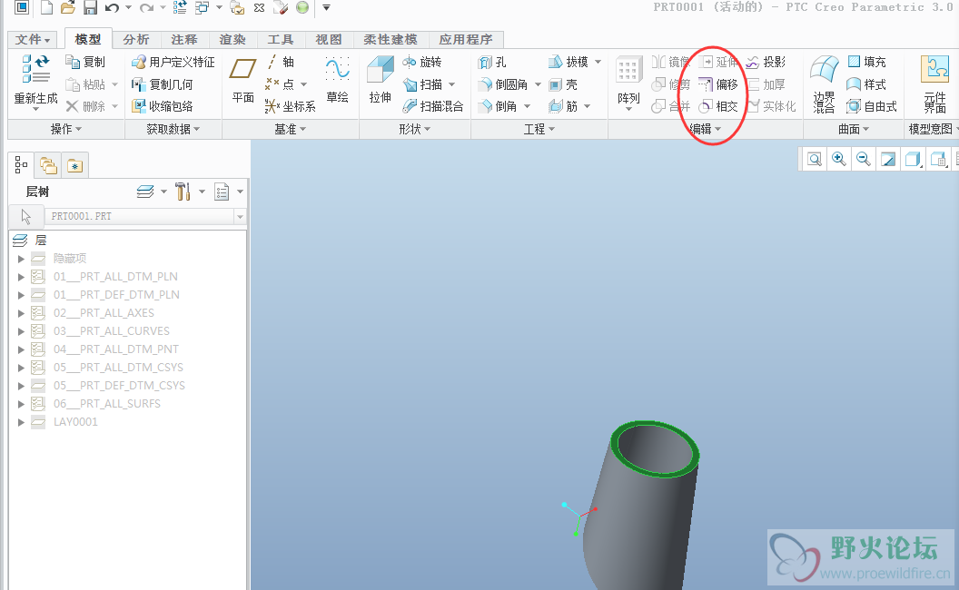959x590 pixels.
Task: Click the Regenerate (重新生成) icon
Action: click(x=35, y=69)
